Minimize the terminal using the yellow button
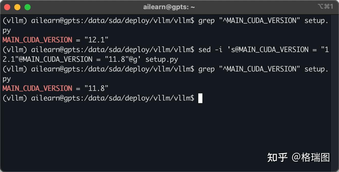 tap(17, 7)
